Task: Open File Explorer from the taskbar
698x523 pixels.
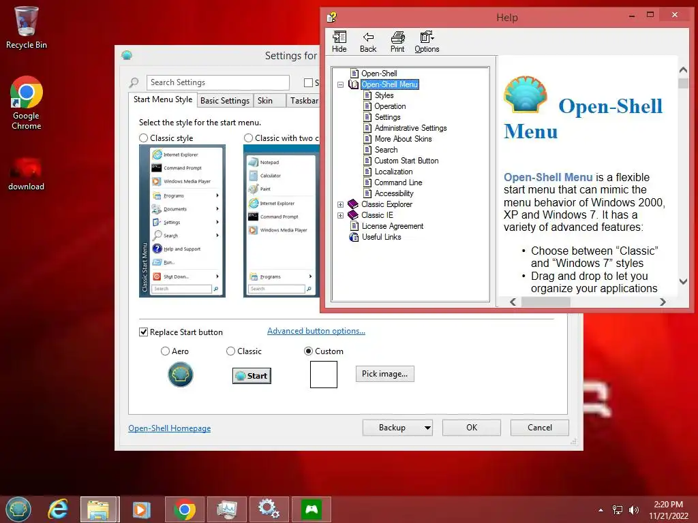Action: tap(98, 509)
